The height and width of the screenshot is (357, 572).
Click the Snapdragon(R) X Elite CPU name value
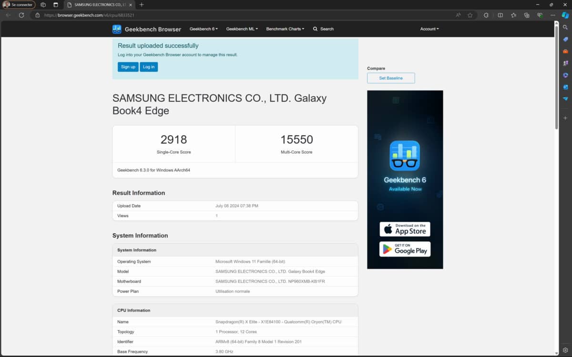point(278,322)
